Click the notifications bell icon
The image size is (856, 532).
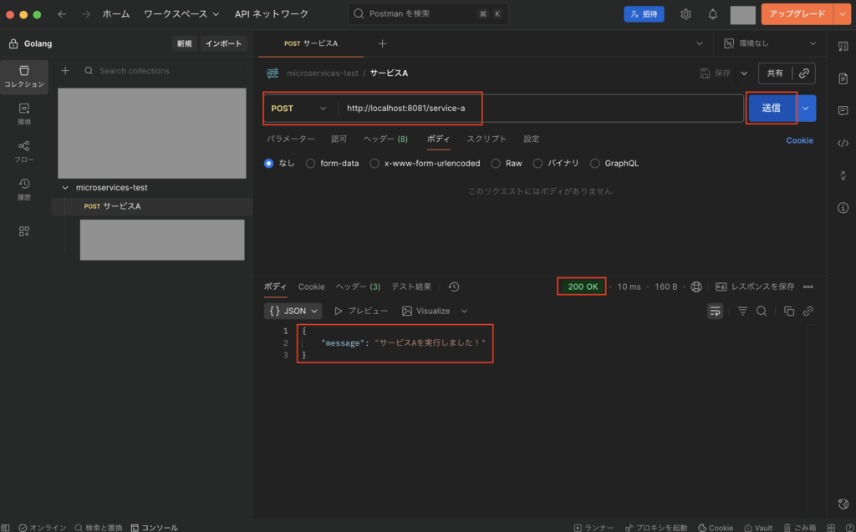(x=712, y=14)
